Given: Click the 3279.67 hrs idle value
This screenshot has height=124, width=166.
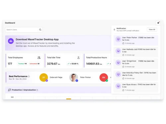Looking at the screenshot, I should tap(53, 64).
